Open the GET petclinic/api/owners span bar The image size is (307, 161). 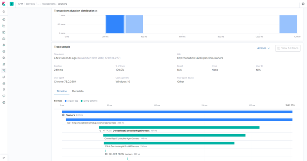point(179,120)
